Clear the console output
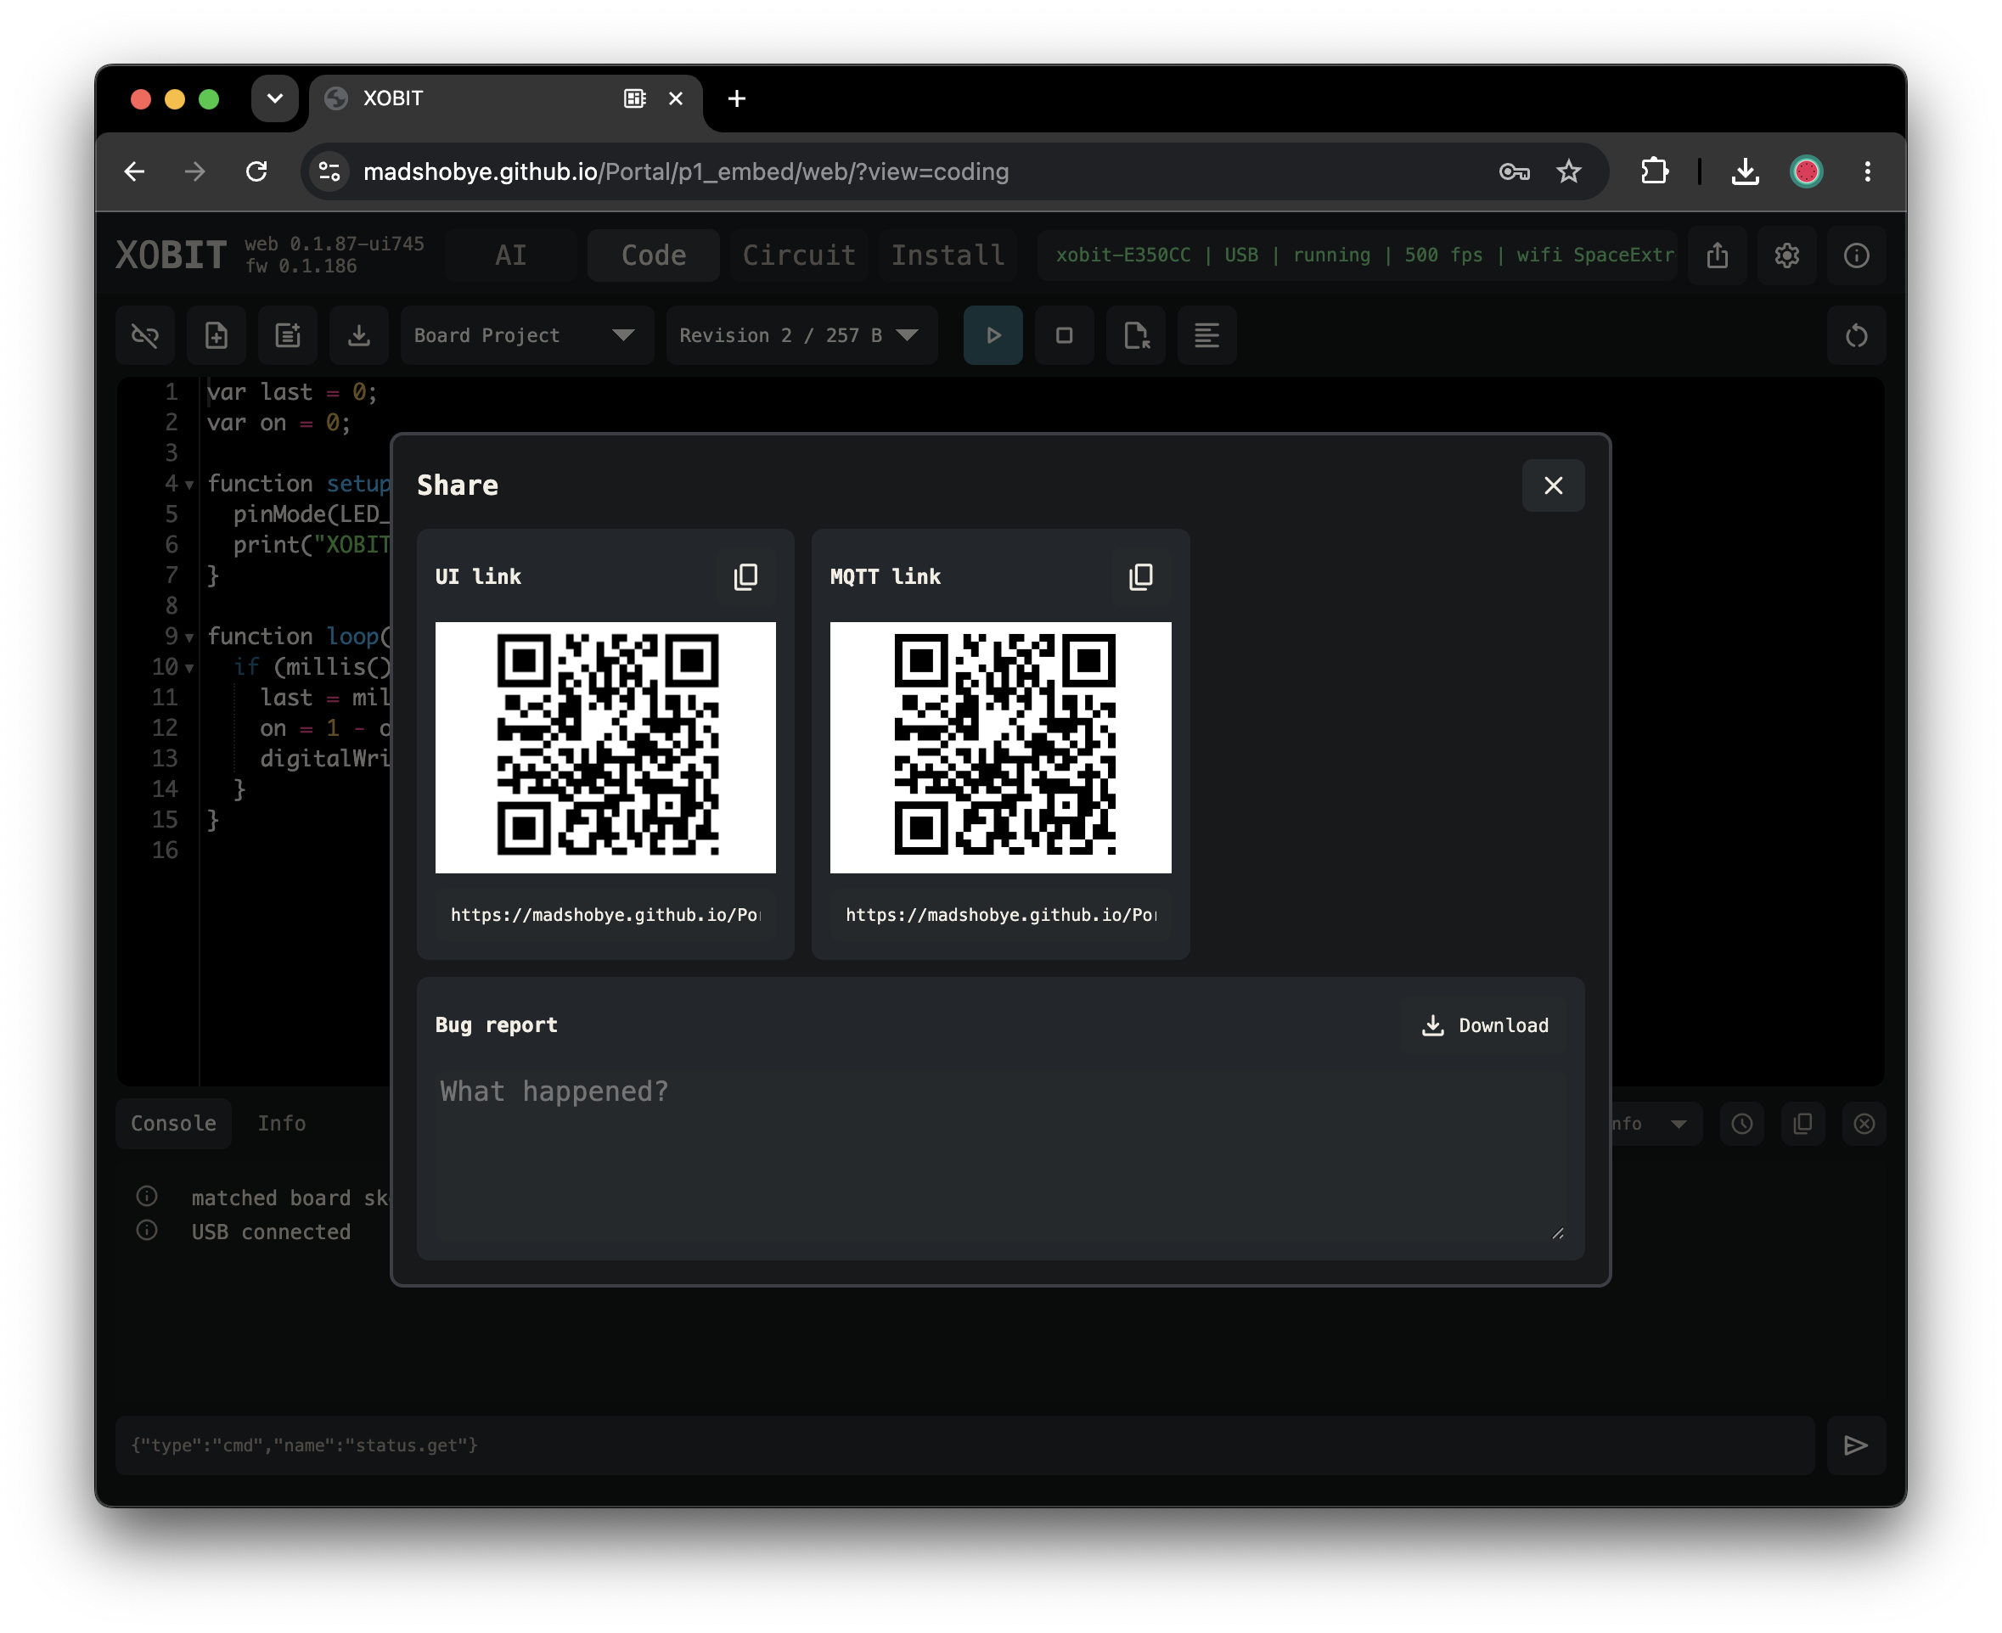2002x1633 pixels. tap(1864, 1124)
